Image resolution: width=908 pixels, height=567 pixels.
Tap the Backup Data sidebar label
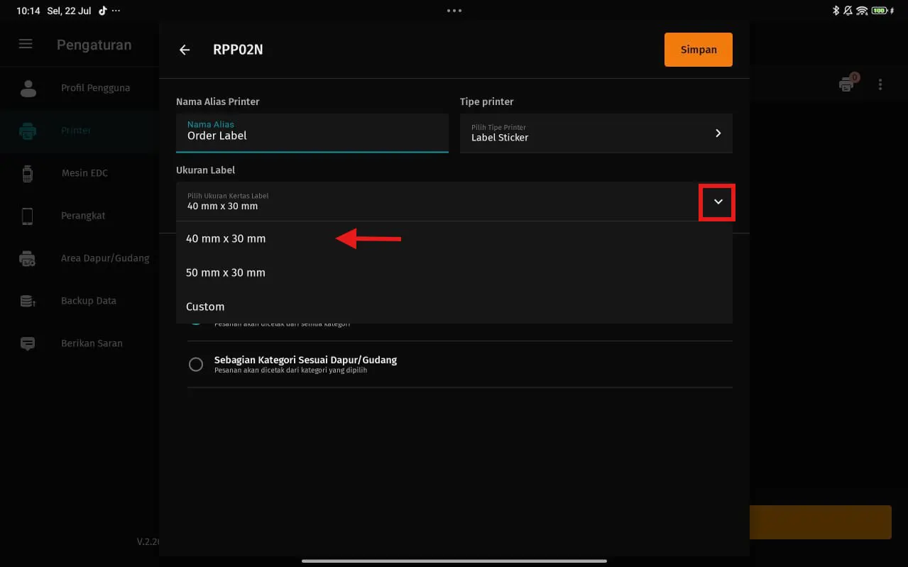tap(89, 301)
